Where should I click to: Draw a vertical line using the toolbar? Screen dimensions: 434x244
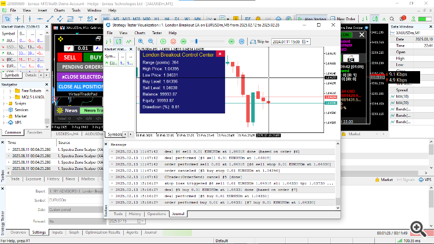point(30,19)
